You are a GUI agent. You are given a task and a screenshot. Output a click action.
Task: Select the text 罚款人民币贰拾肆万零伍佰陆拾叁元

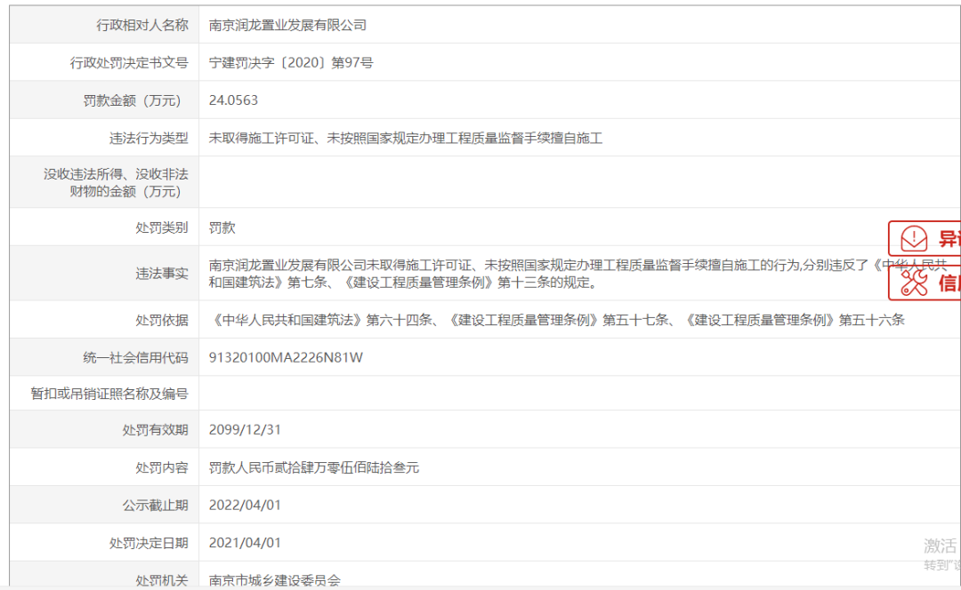pos(314,467)
